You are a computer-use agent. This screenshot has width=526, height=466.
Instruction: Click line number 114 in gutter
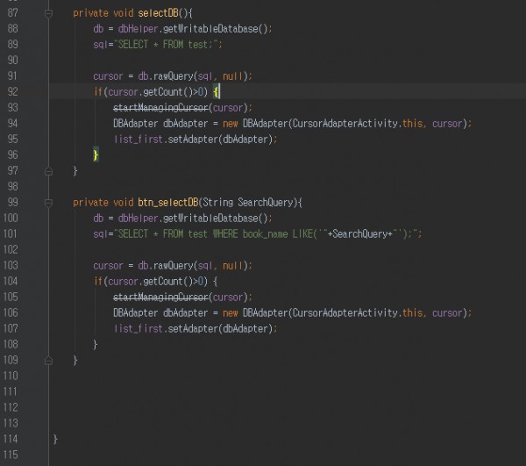tap(10, 439)
